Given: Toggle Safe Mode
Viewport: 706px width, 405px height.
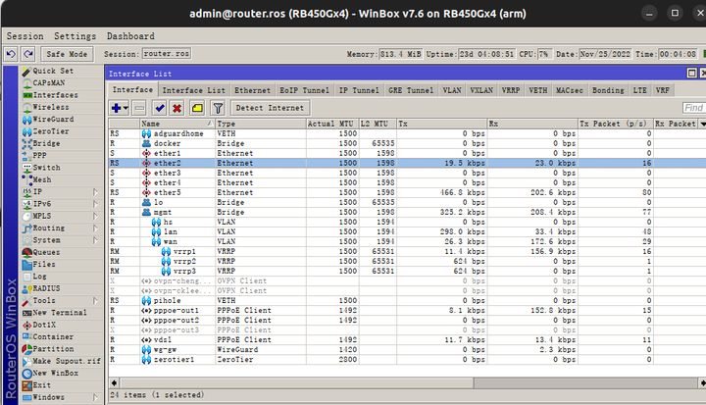Looking at the screenshot, I should tap(67, 54).
